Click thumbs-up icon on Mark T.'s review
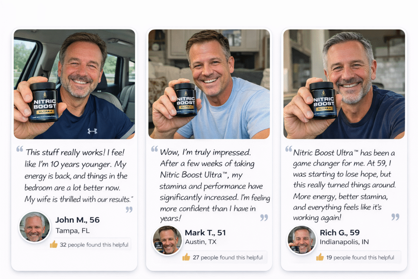 186,257
